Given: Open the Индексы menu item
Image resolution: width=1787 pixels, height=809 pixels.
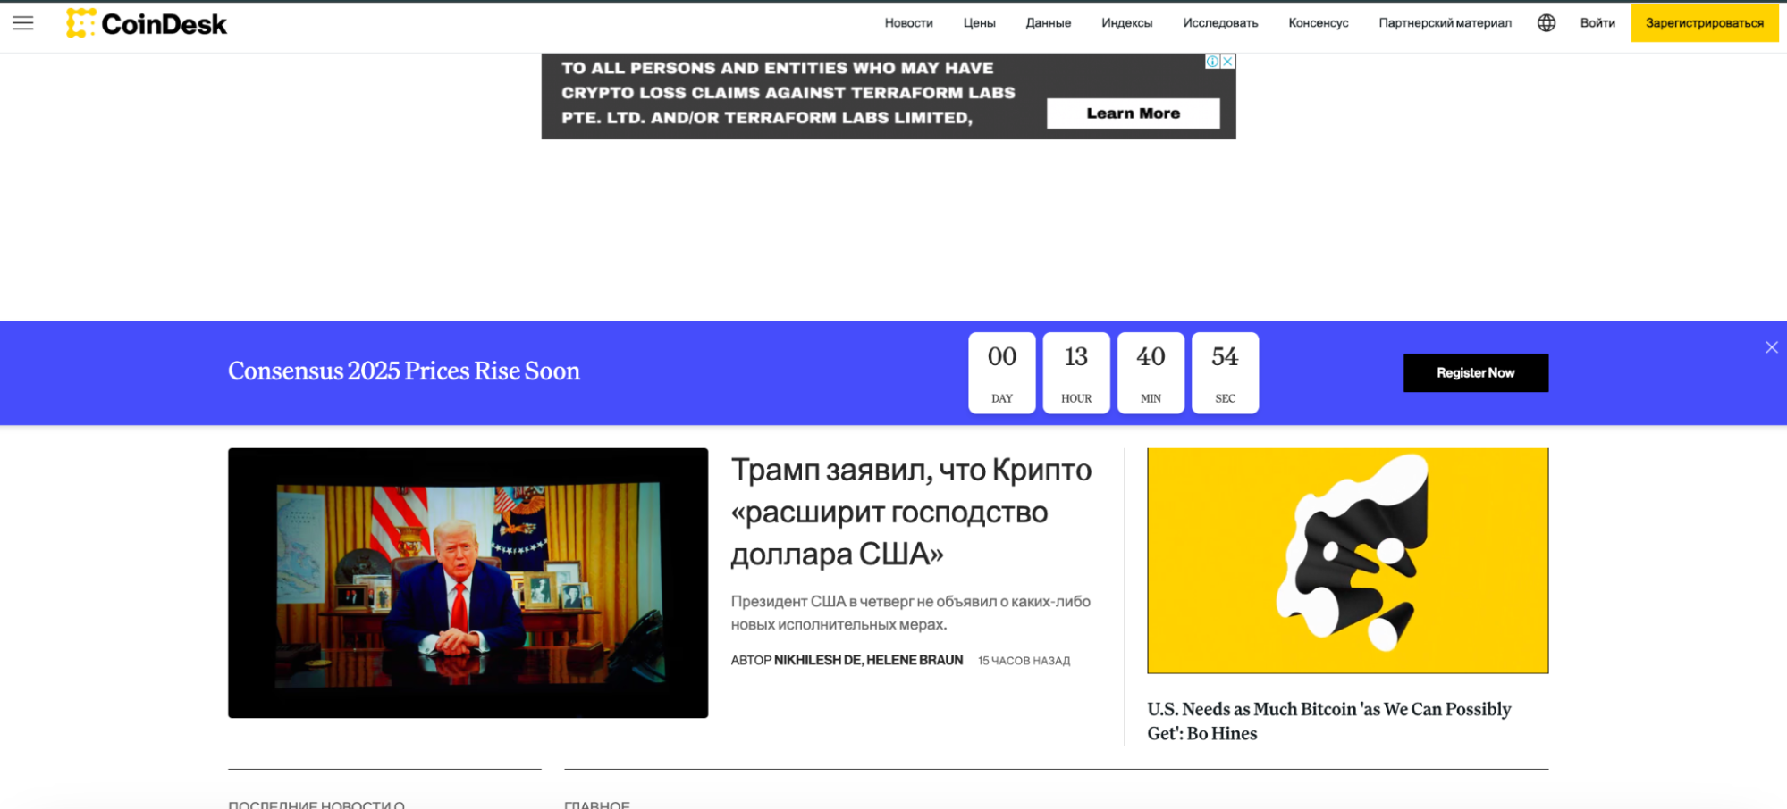Looking at the screenshot, I should [x=1126, y=23].
